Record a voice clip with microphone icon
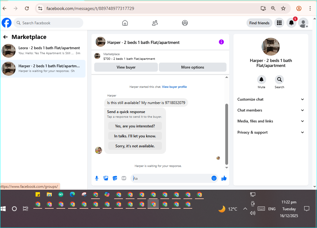317x228 pixels. pos(97,178)
